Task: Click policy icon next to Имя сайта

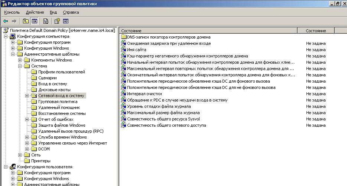Action: click(123, 50)
